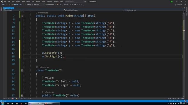Open the Build menu
The width and height of the screenshot is (188, 105).
coord(23,1)
